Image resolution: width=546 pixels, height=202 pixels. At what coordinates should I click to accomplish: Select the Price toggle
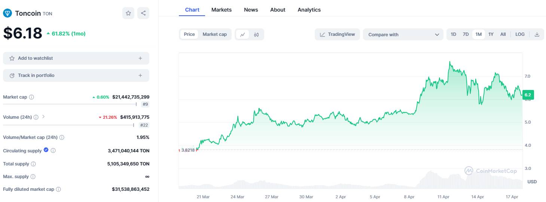coord(189,34)
